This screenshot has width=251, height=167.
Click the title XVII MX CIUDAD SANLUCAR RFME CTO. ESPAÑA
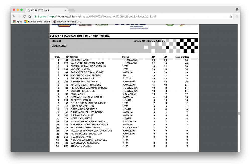[x=80, y=36]
